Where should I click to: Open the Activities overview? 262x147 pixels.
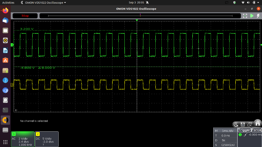8,3
